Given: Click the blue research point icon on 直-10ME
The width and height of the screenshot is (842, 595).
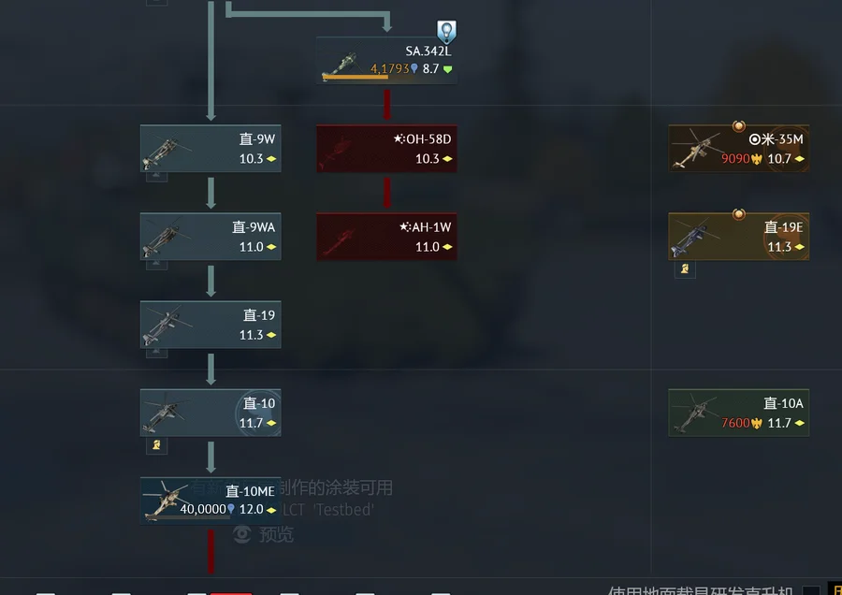Looking at the screenshot, I should coord(231,509).
